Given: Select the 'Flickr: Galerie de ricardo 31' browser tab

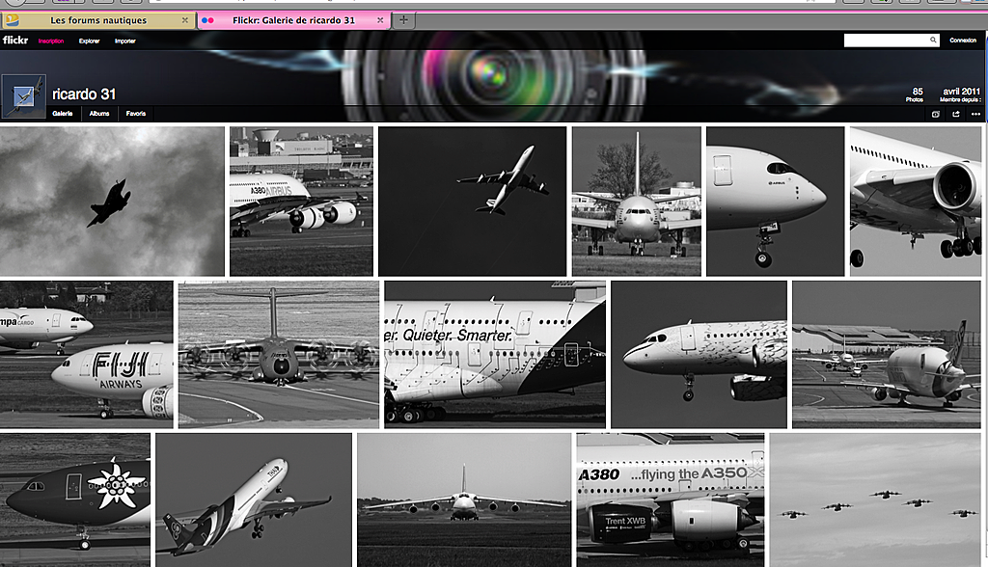Looking at the screenshot, I should coord(293,20).
